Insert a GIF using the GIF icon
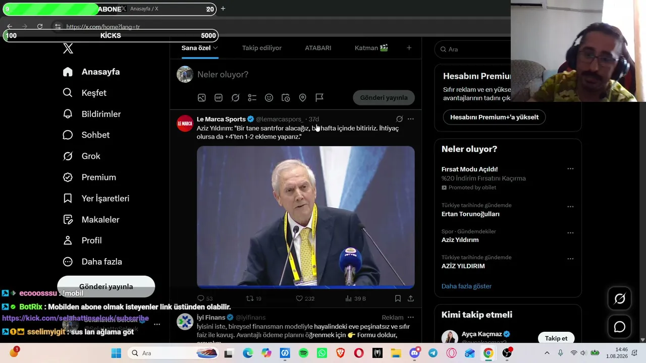This screenshot has height=363, width=646. pos(219,98)
